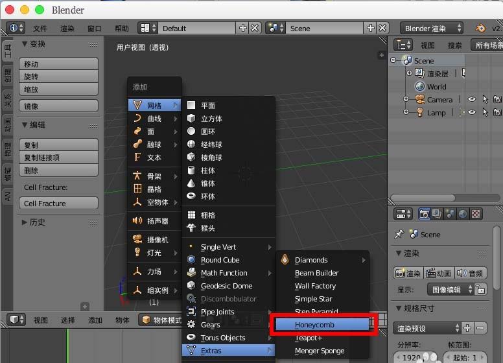This screenshot has width=503, height=363.
Task: Choose 柱体 cylinder mesh
Action: 229,170
